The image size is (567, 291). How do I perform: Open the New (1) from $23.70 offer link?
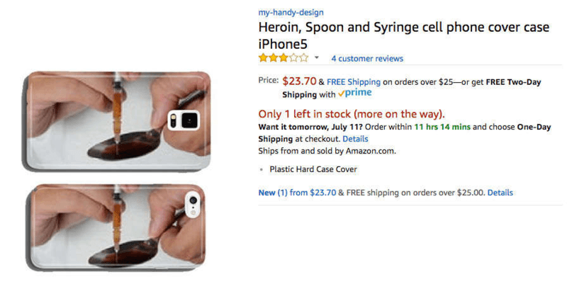coord(297,193)
